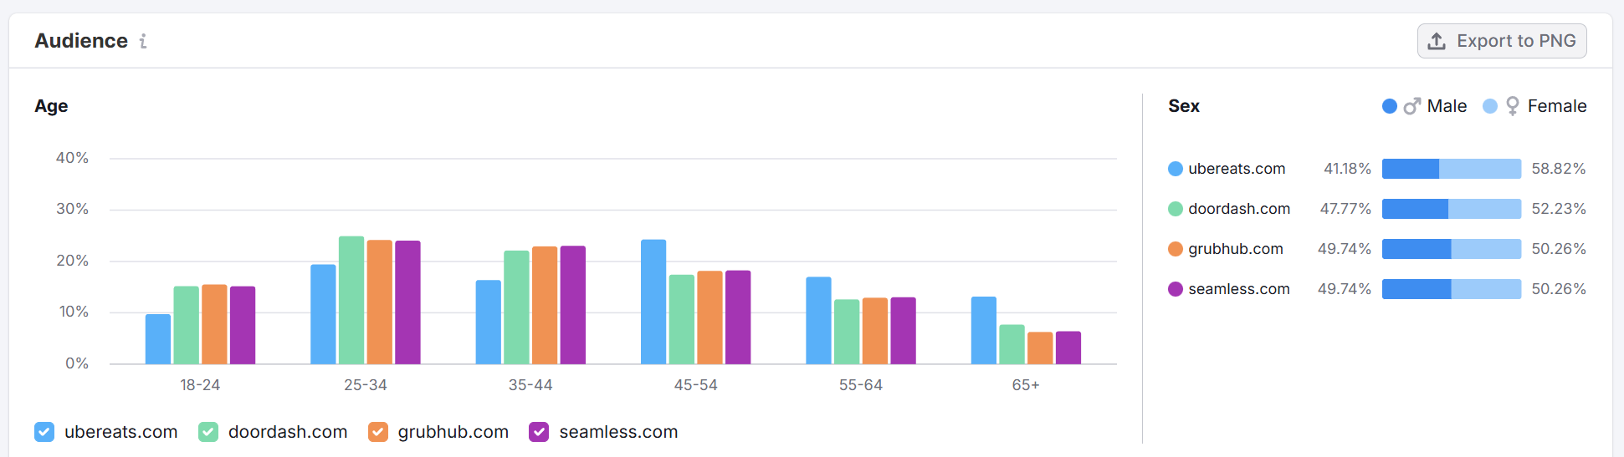Click the blue ubereats.com bar for 45-54
Viewport: 1624px width, 457px height.
(x=653, y=302)
